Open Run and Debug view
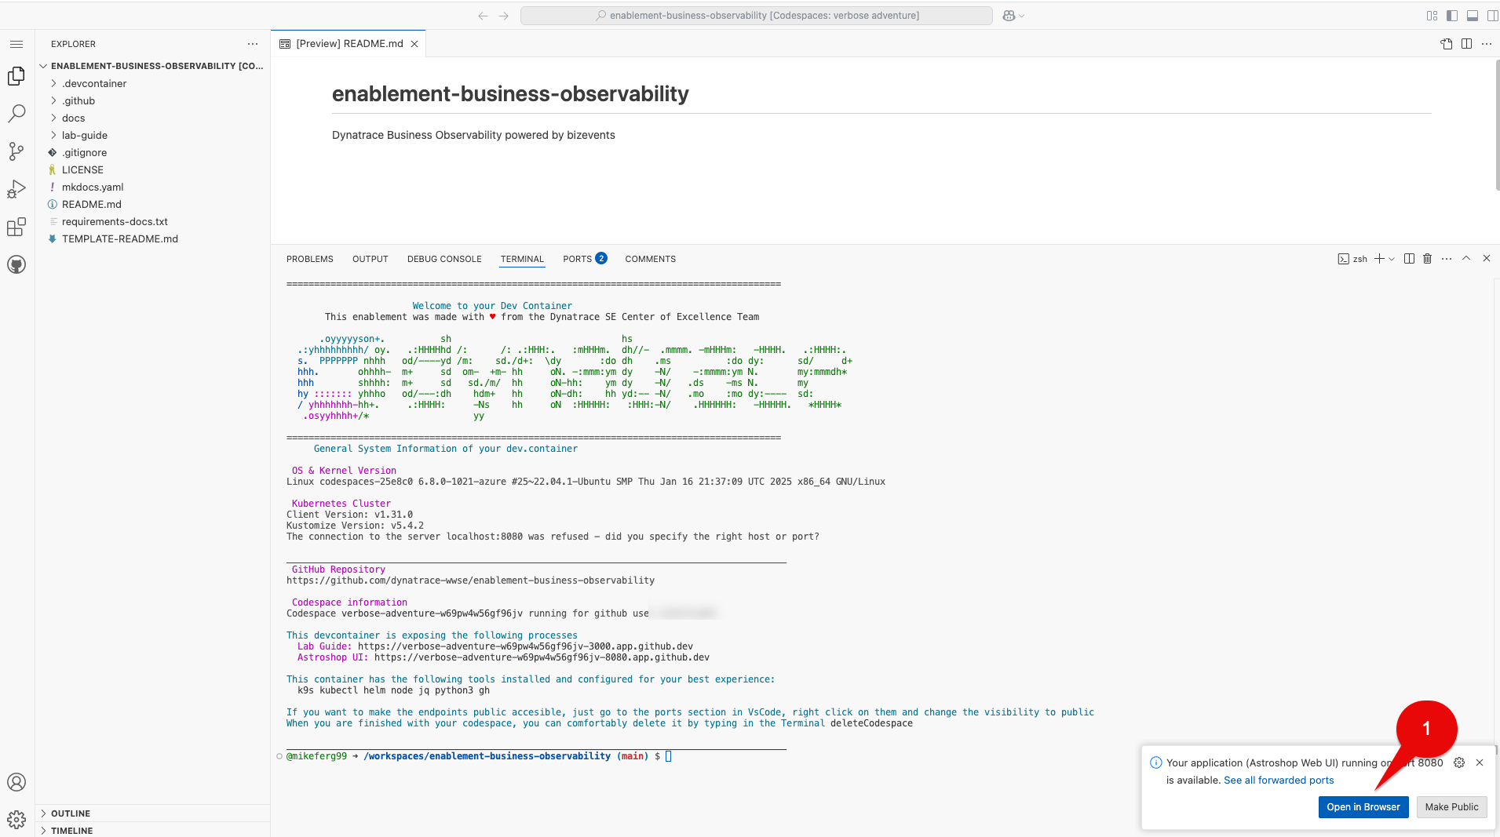 pos(16,189)
